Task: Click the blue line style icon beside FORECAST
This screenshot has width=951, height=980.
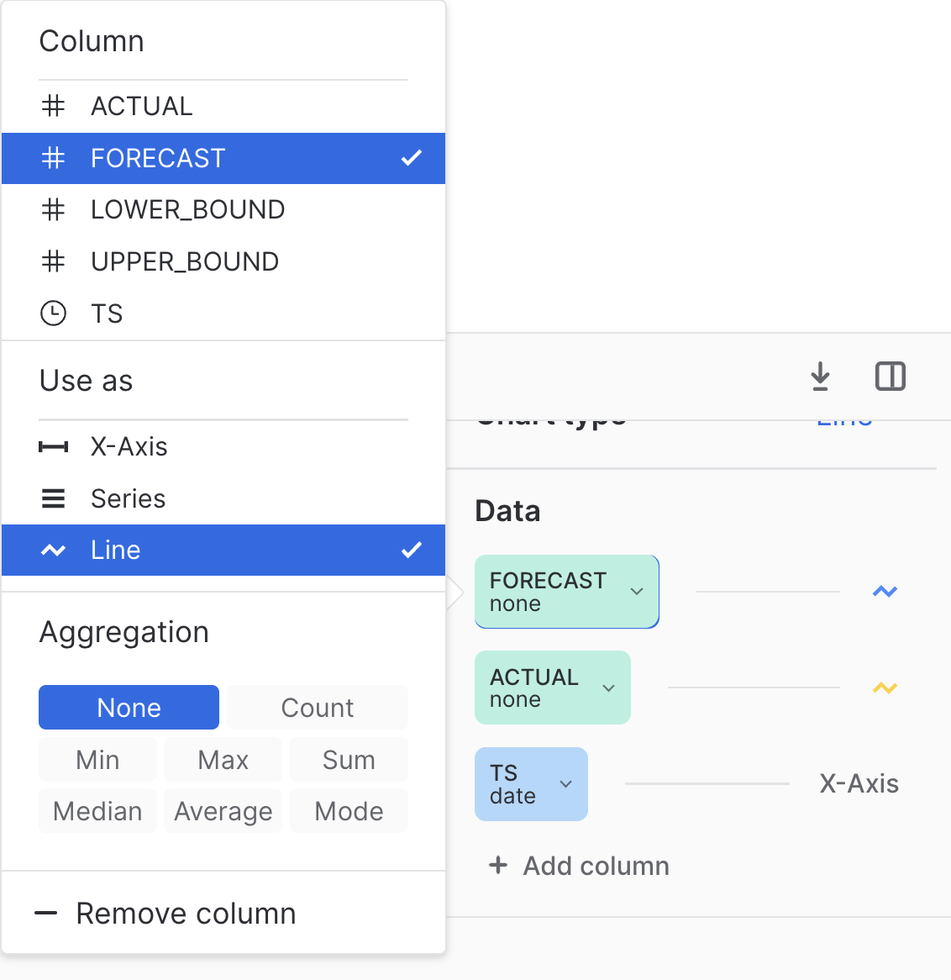Action: (884, 591)
